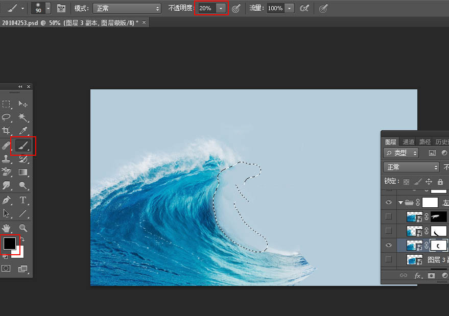Select the Clone Stamp tool
Viewport: 449px width, 316px height.
(6, 159)
